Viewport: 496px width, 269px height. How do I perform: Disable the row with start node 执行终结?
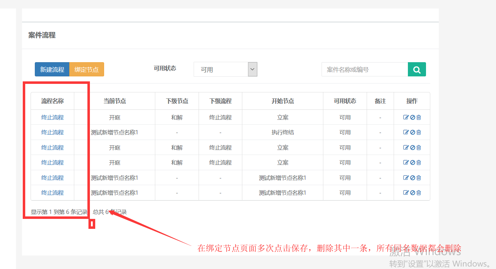click(413, 132)
